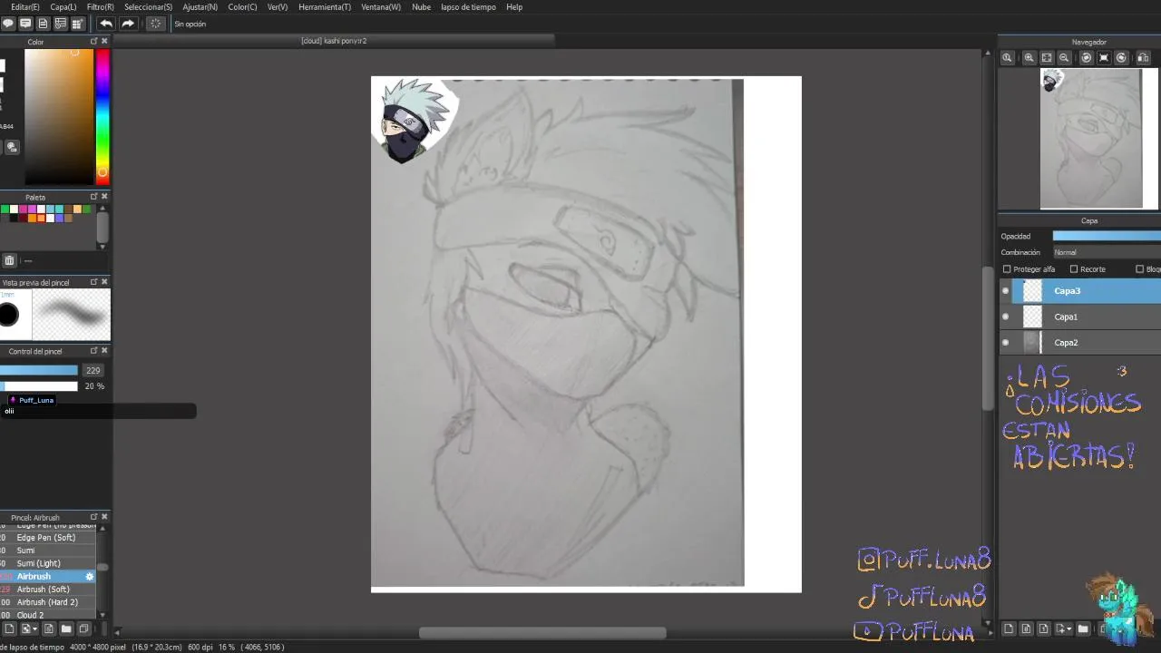Zoom in with Navigator magnifier plus
This screenshot has height=653, width=1161.
[1029, 58]
